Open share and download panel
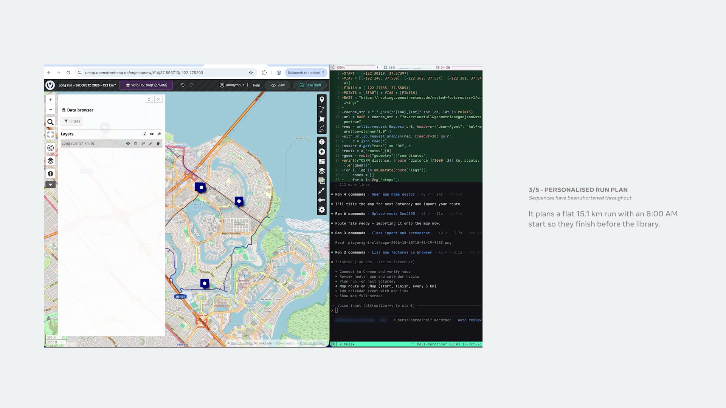The image size is (726, 408). coord(50,148)
